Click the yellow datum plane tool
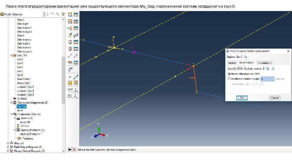292x164 pixels. coord(70,83)
